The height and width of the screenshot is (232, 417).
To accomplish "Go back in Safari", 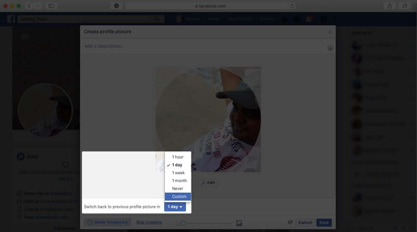I will 29,5.
